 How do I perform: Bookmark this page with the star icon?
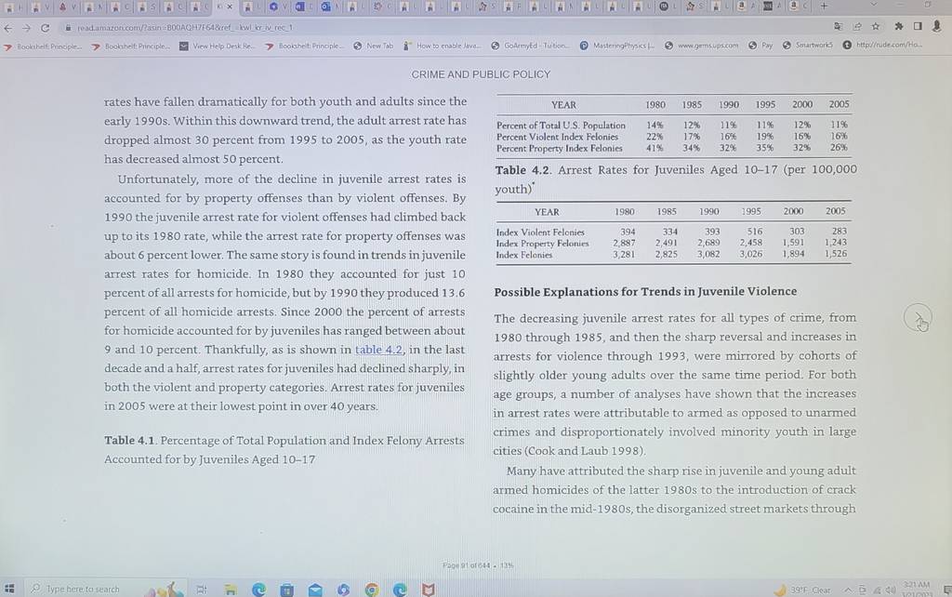876,26
